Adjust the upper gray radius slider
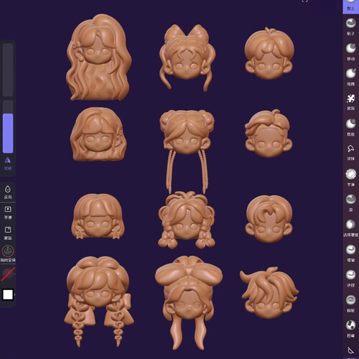The width and height of the screenshot is (359, 359). coord(8,70)
